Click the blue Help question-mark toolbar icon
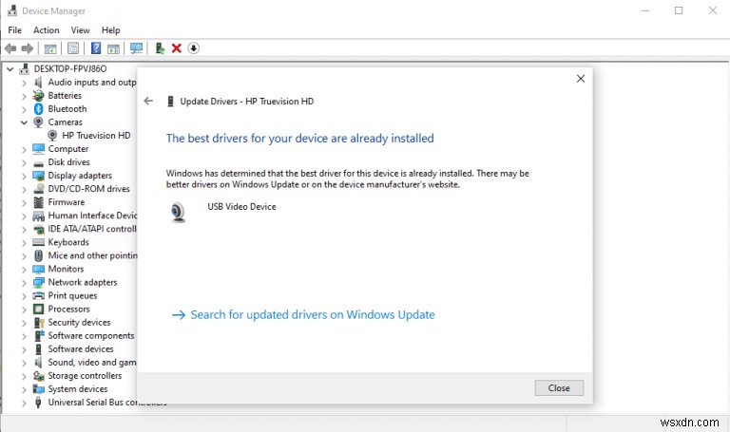This screenshot has width=730, height=432. tap(96, 48)
